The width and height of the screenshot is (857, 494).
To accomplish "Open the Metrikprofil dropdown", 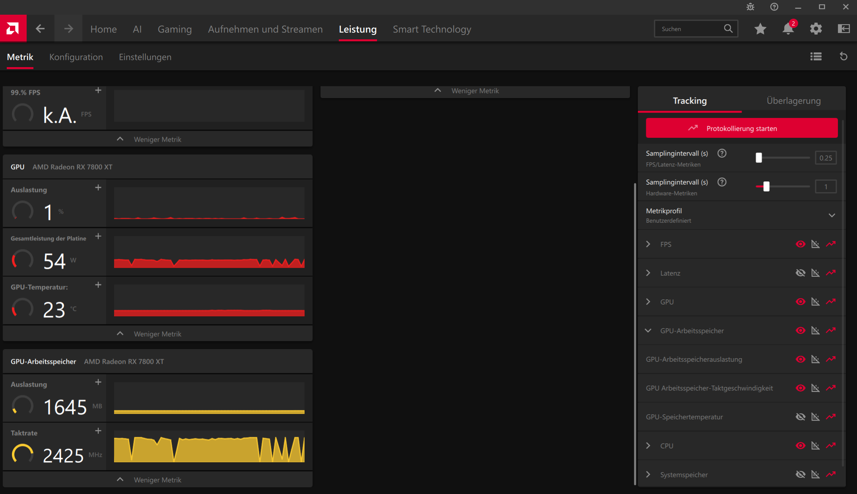I will 832,215.
